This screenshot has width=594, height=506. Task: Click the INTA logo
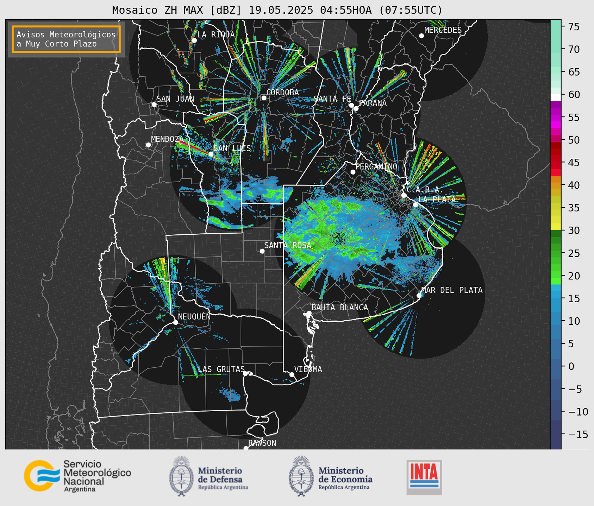424,477
